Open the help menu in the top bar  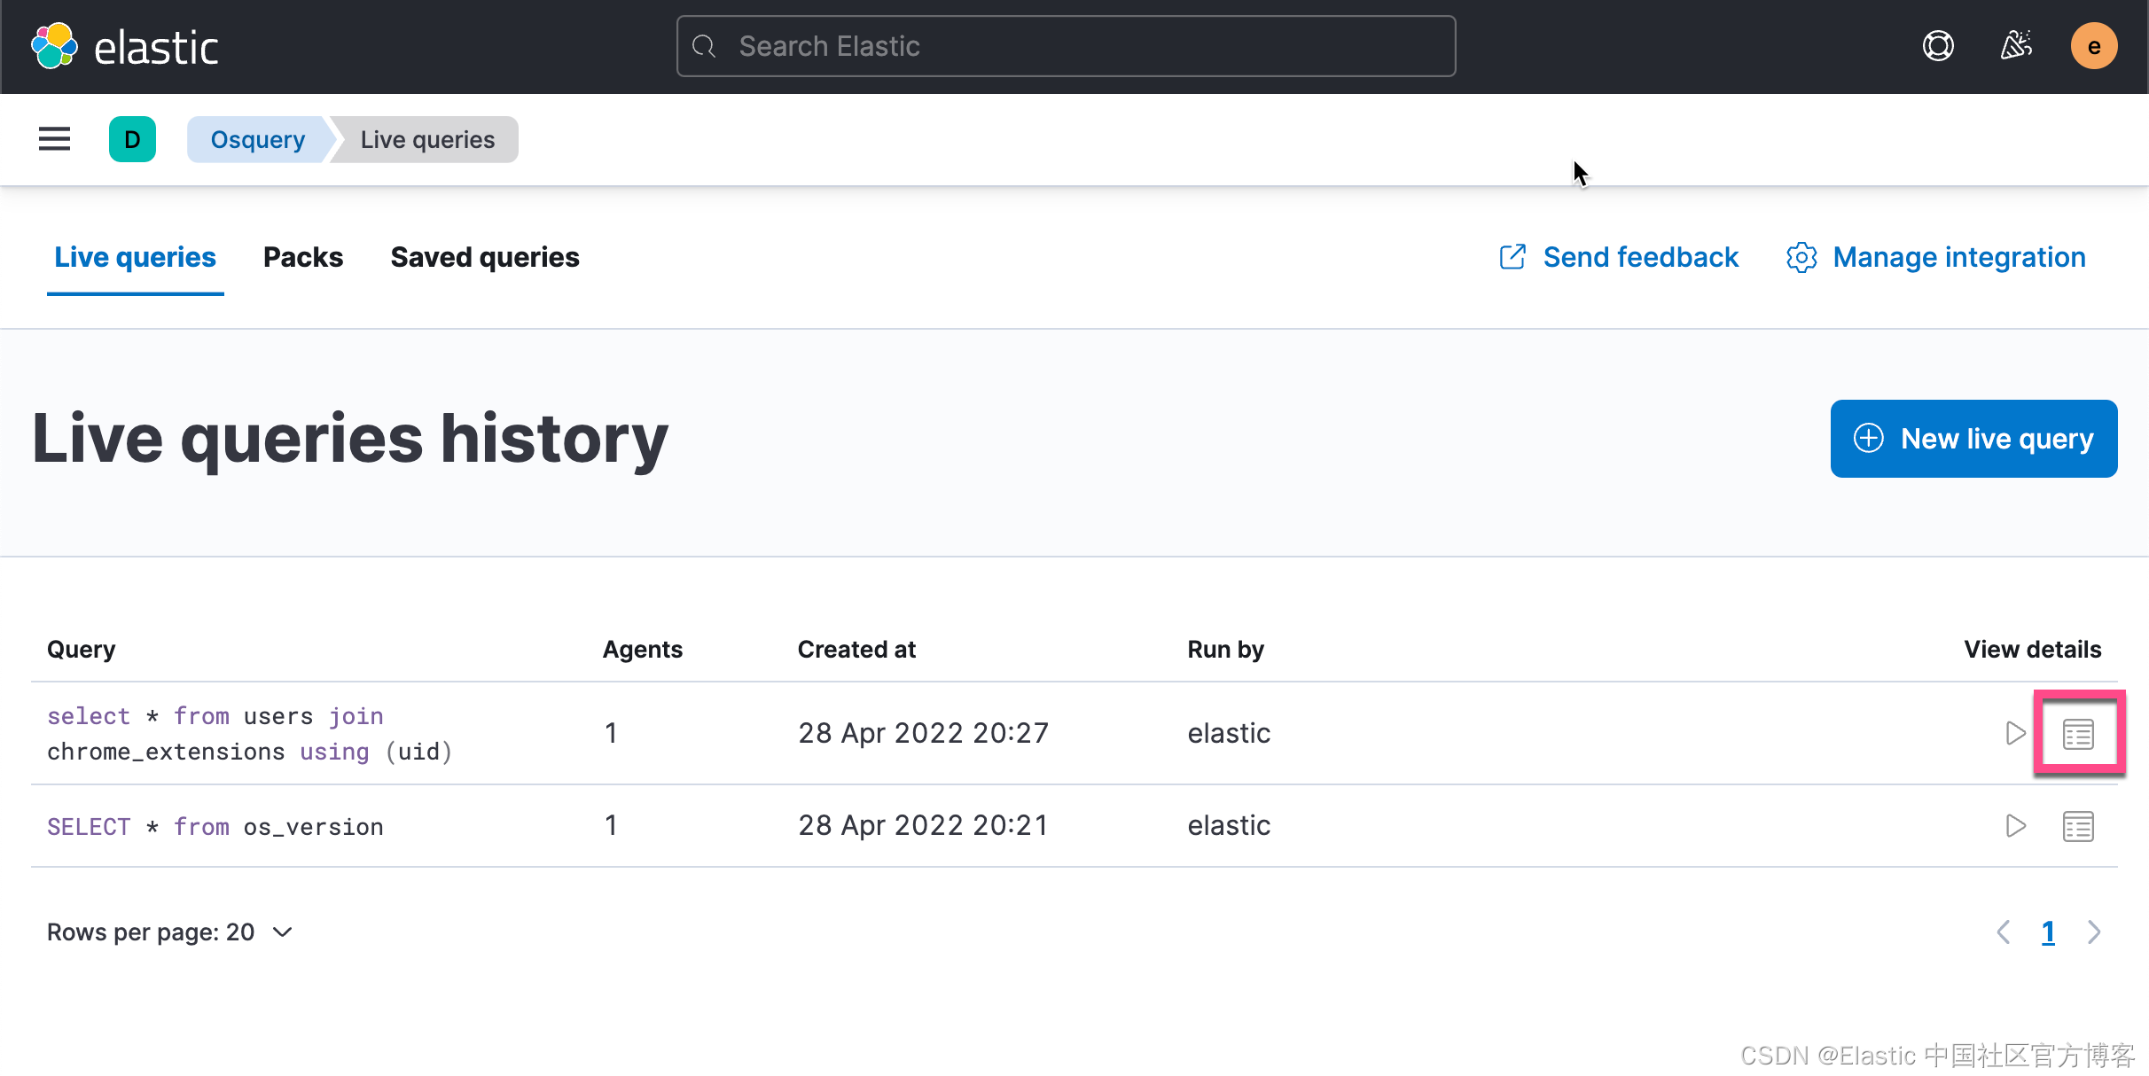point(1939,45)
